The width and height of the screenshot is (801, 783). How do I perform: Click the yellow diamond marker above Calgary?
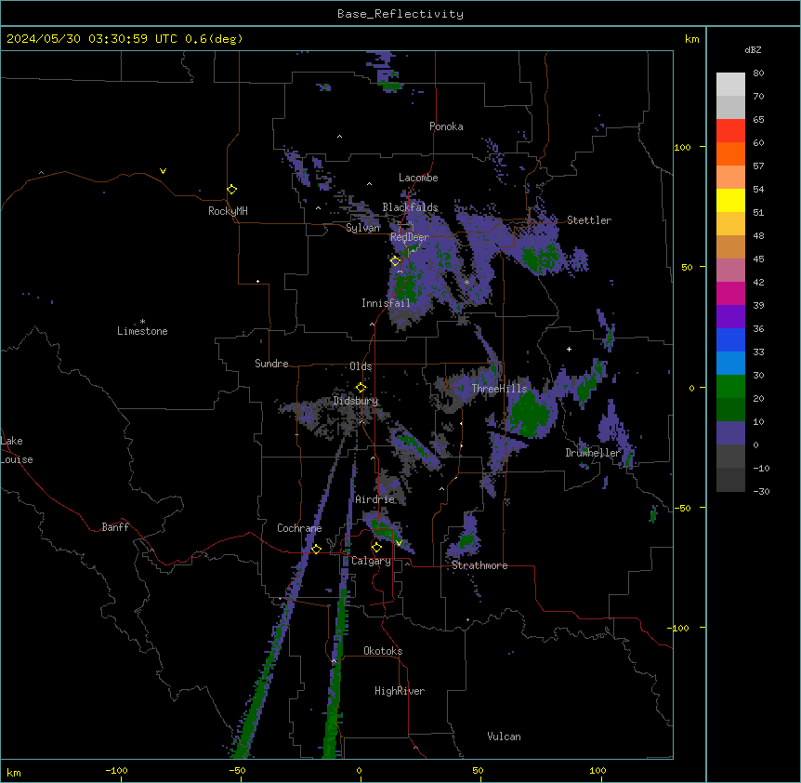click(x=376, y=548)
